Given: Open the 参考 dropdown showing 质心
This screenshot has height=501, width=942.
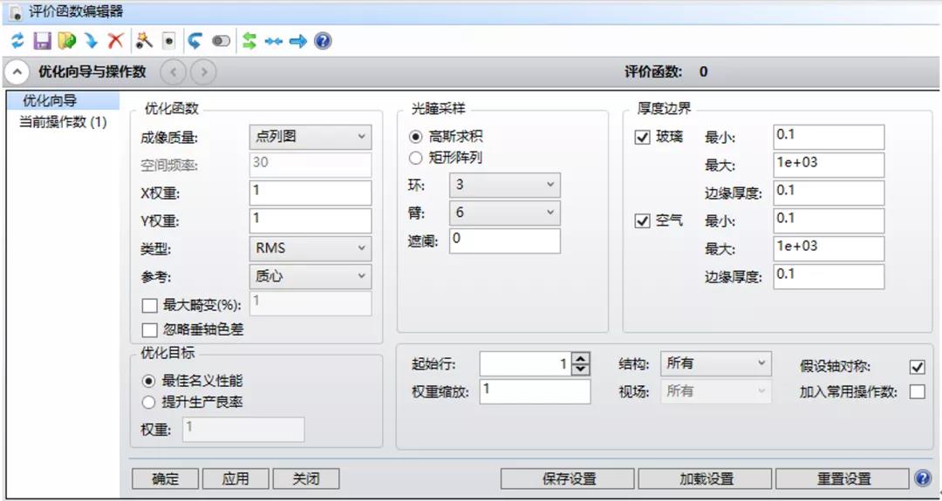Looking at the screenshot, I should click(311, 276).
